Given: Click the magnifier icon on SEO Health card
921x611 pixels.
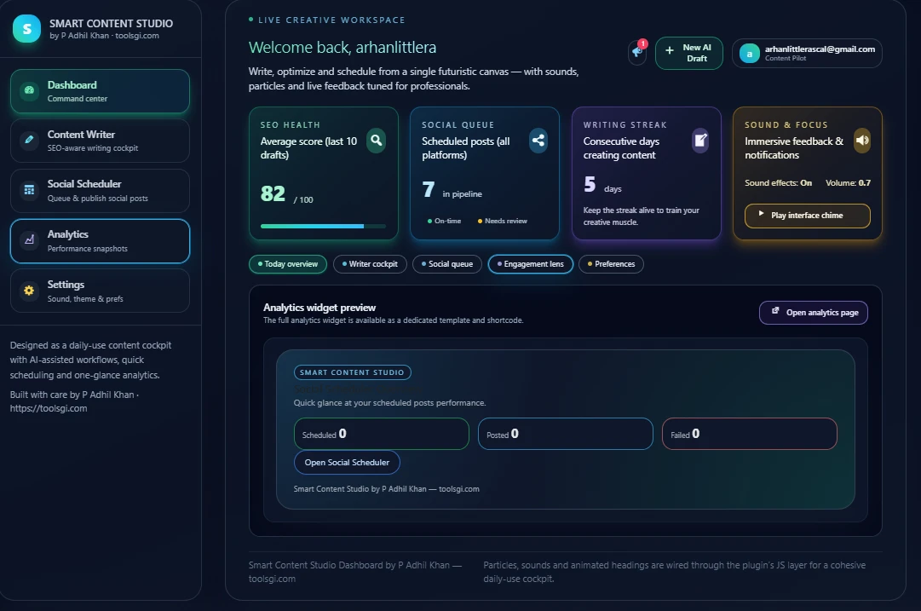Looking at the screenshot, I should [376, 141].
